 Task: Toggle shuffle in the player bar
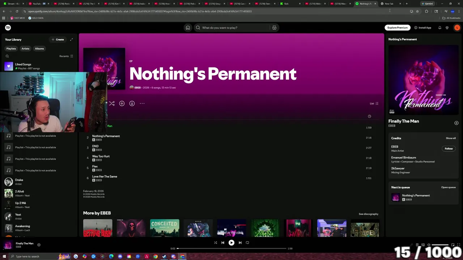[x=216, y=243]
